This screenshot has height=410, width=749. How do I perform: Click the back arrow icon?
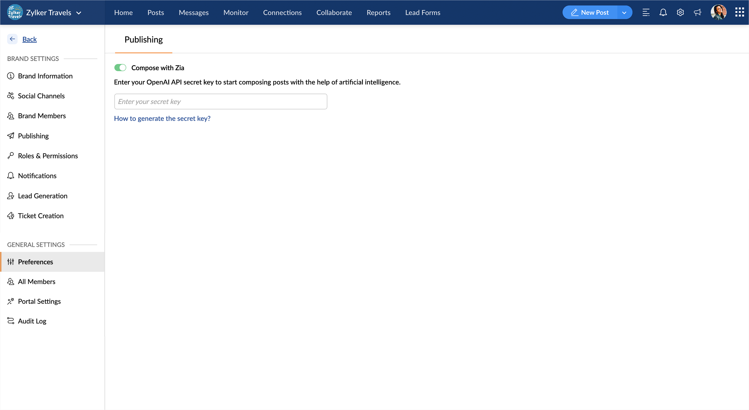click(x=12, y=39)
